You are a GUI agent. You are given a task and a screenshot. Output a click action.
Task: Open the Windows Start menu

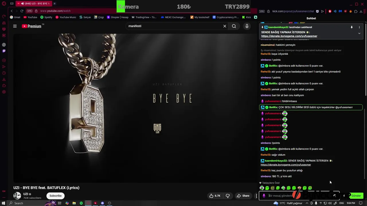coord(3,203)
